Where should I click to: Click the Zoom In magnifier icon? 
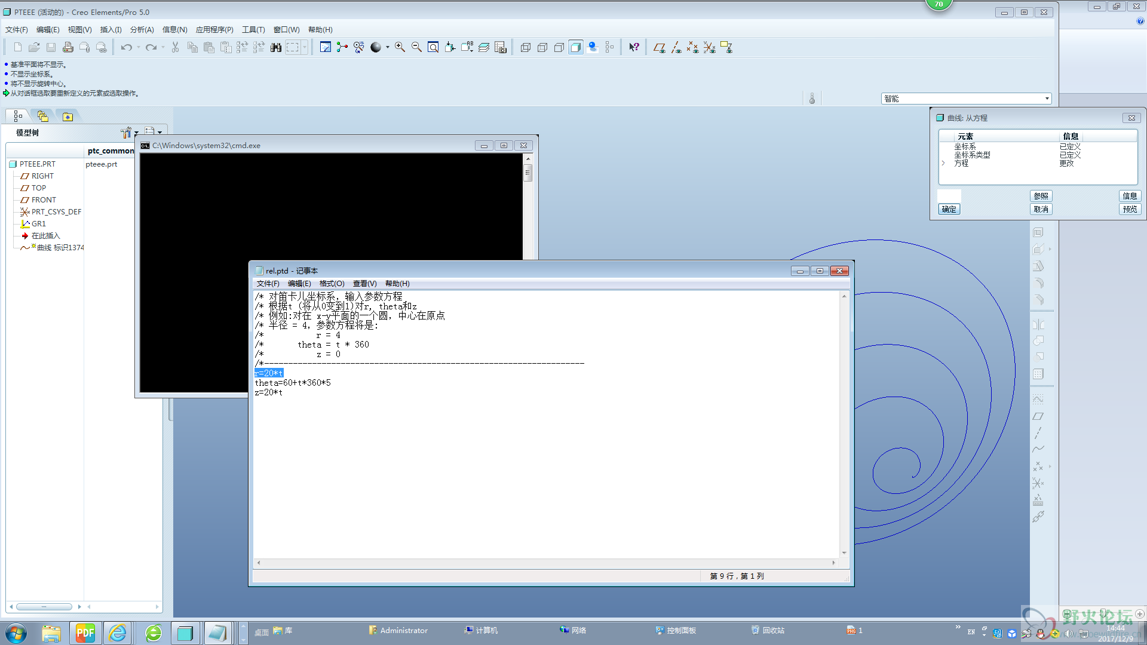[x=400, y=47]
